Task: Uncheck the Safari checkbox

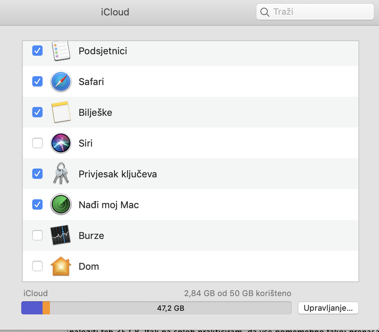Action: 37,81
